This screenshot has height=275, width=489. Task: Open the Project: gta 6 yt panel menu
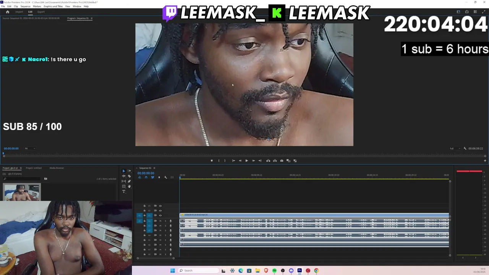click(x=20, y=168)
